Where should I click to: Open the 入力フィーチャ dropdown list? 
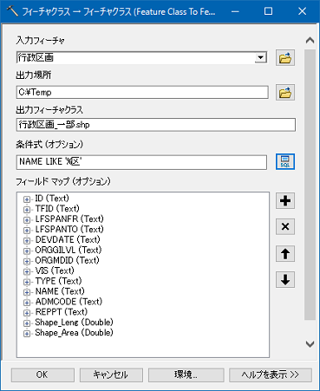[260, 57]
